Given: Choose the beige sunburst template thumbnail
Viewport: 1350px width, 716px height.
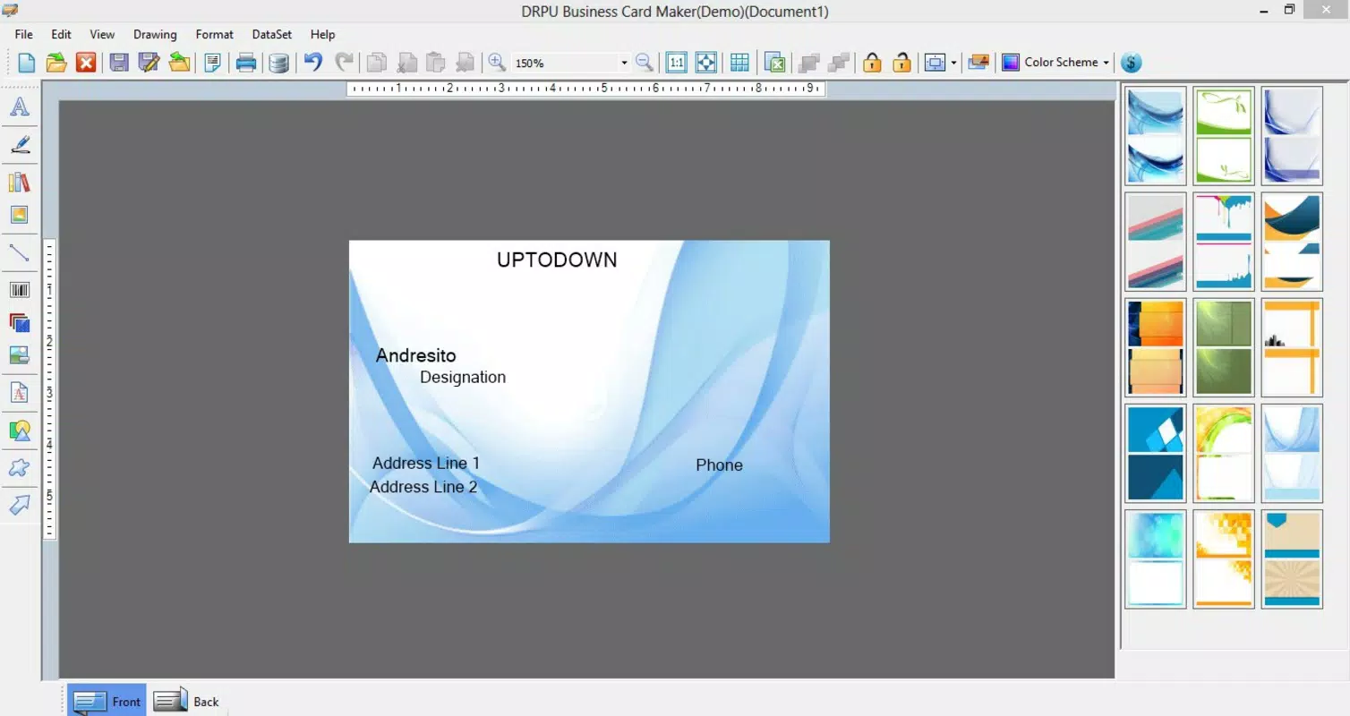Looking at the screenshot, I should pos(1292,559).
